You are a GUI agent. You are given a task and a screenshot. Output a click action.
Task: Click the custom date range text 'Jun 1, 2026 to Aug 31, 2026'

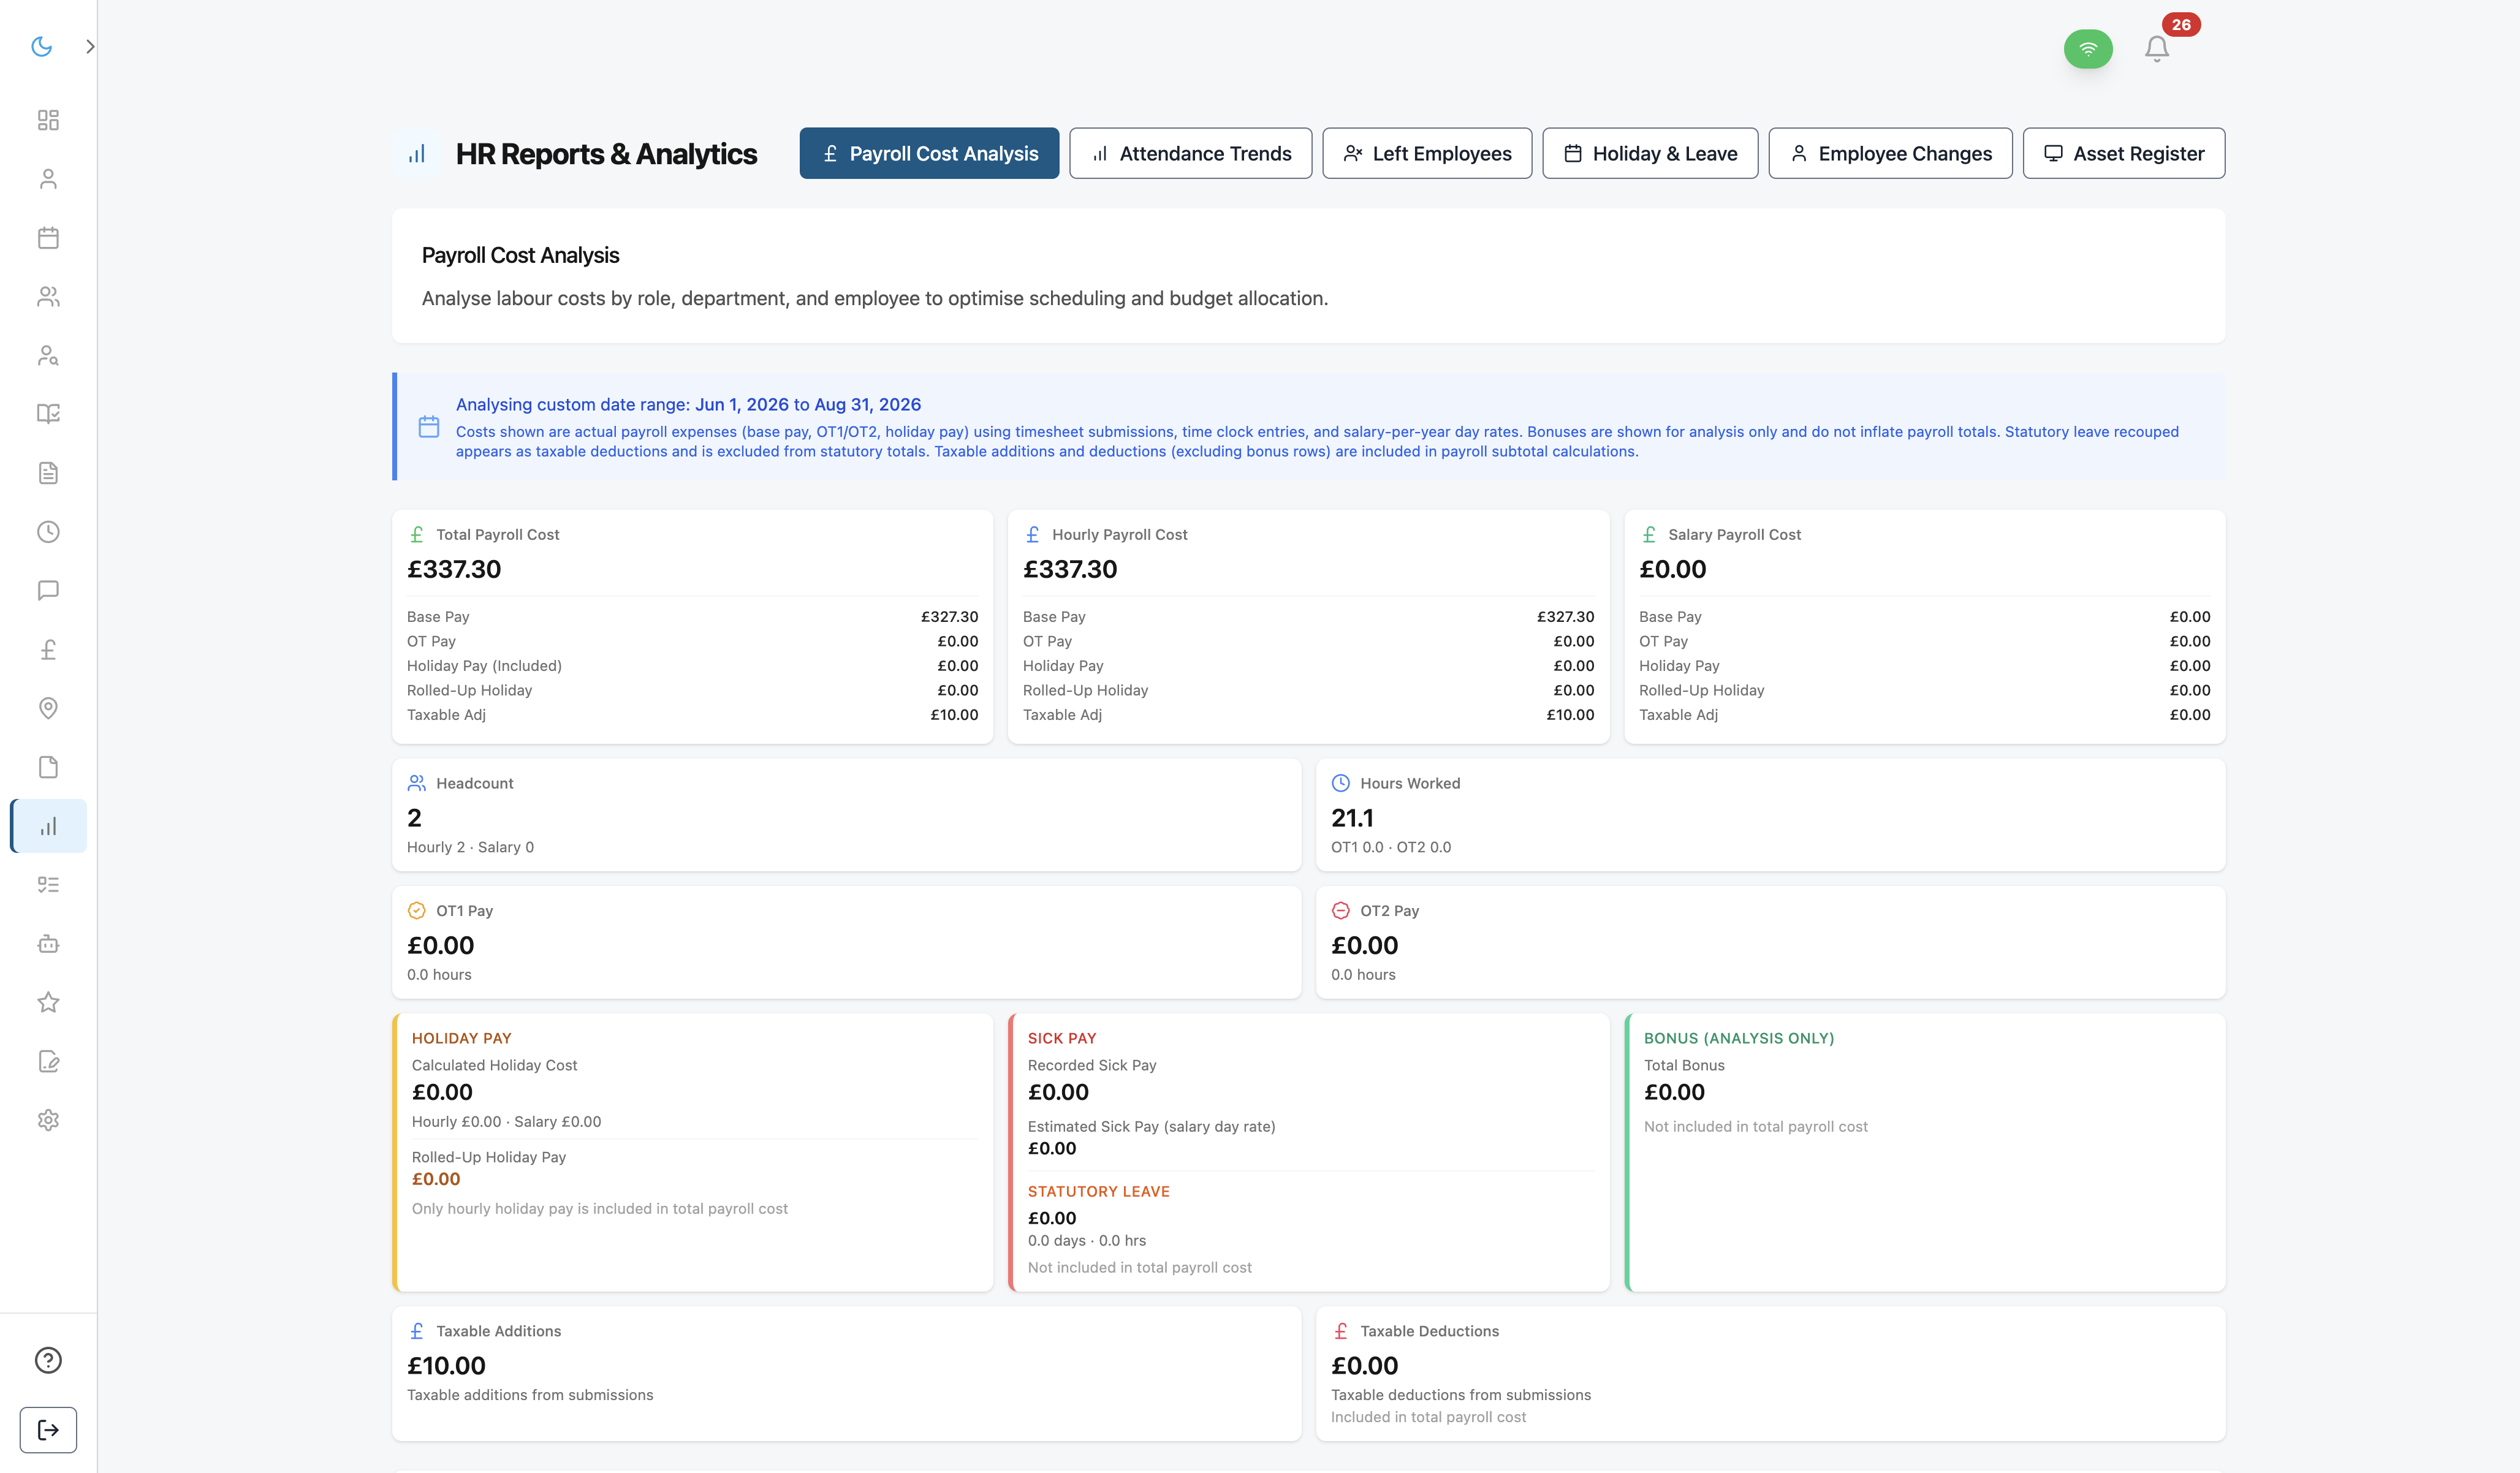coord(808,404)
